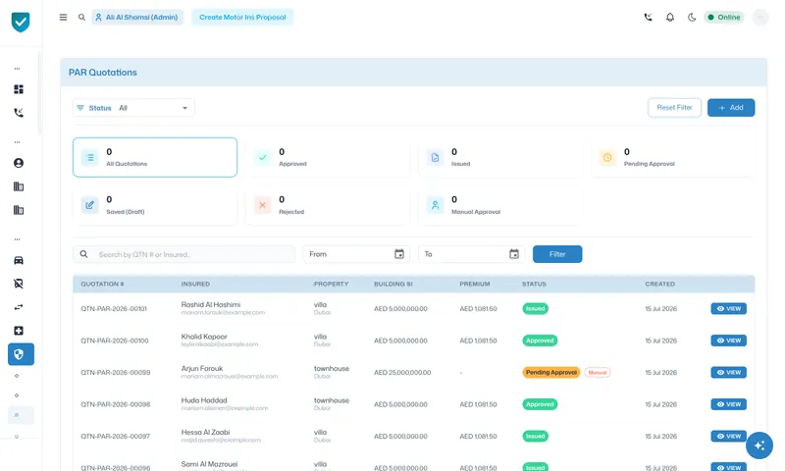Image resolution: width=785 pixels, height=471 pixels.
Task: Open the incoming calls sidebar icon
Action: click(19, 113)
